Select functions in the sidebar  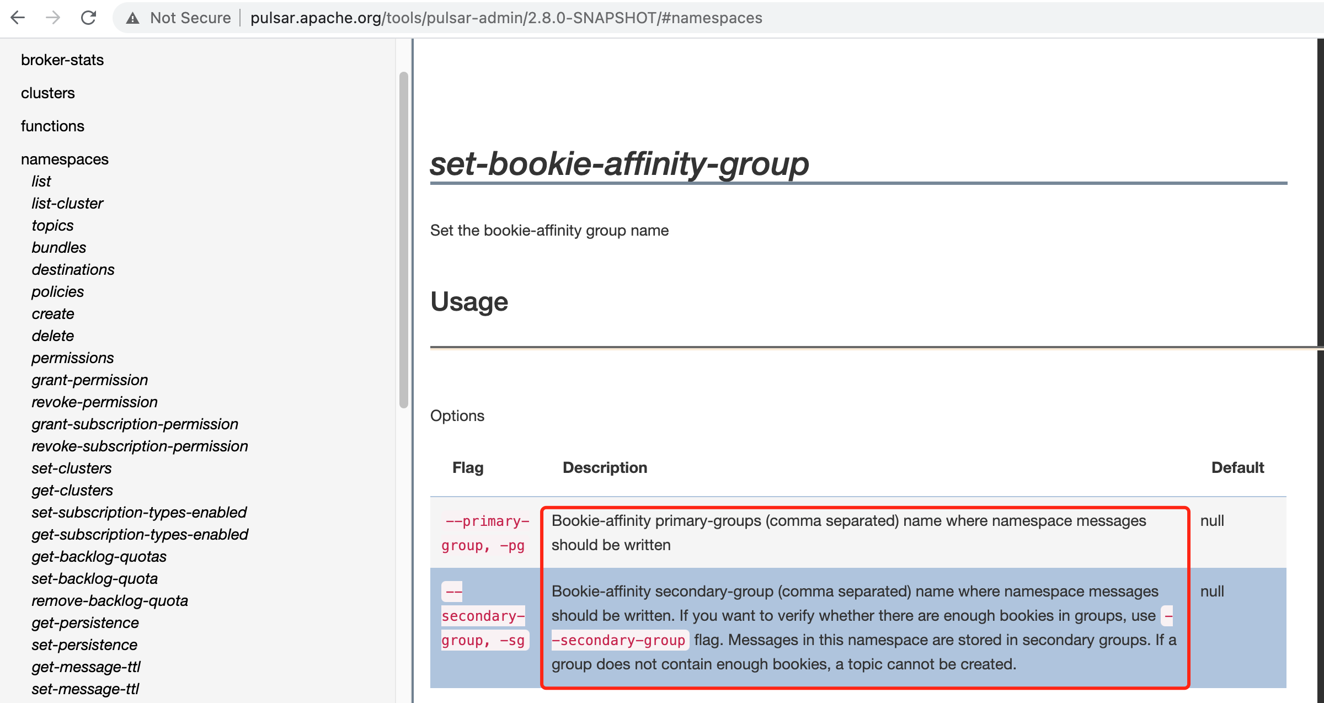(52, 126)
